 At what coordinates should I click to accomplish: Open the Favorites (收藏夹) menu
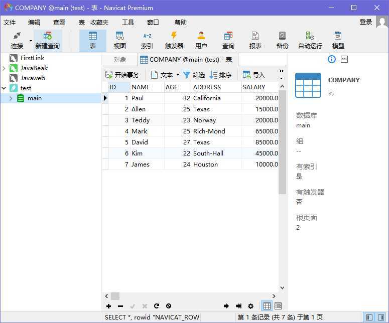click(x=99, y=22)
